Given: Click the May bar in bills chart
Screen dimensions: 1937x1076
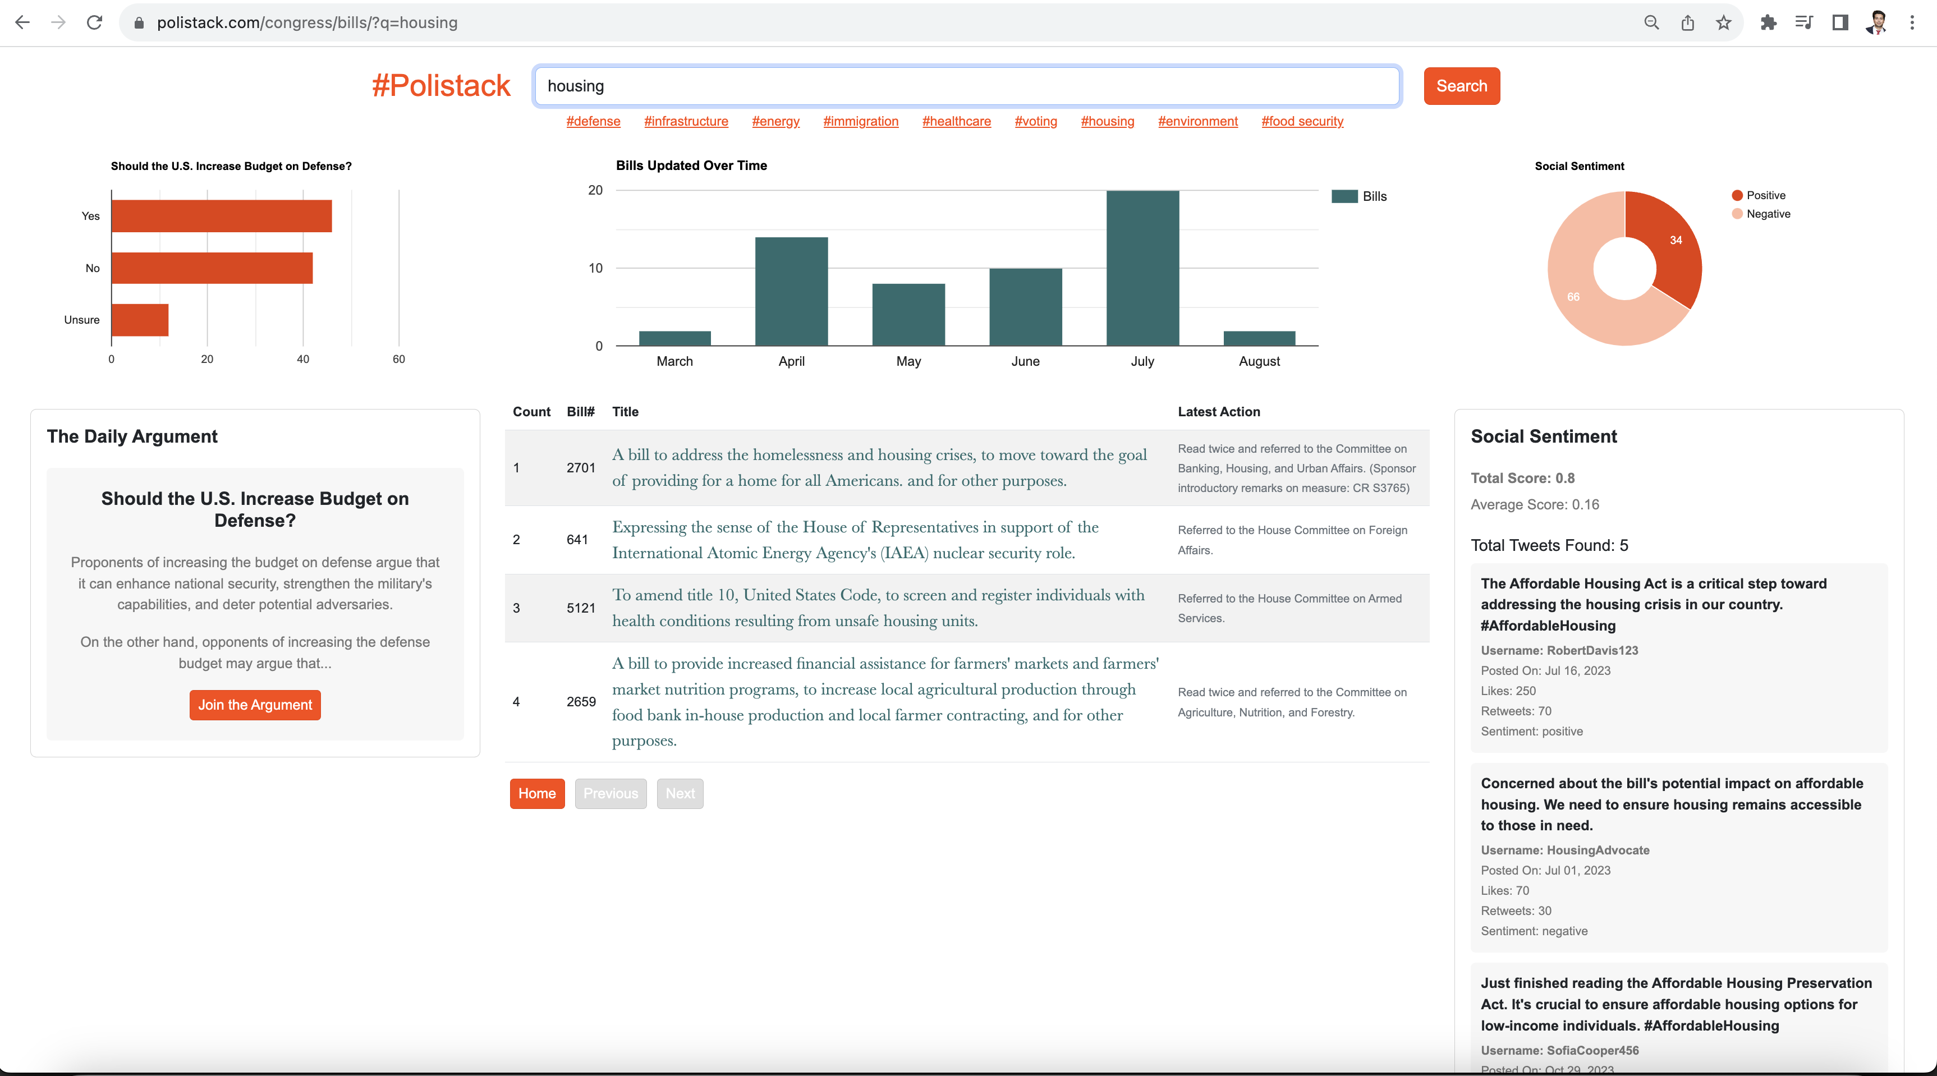Looking at the screenshot, I should pyautogui.click(x=908, y=314).
